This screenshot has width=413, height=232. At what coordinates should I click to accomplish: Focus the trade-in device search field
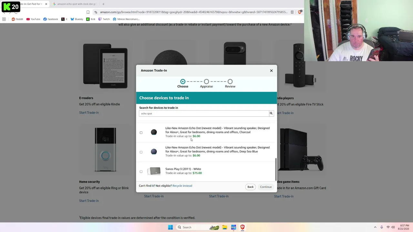coord(204,113)
